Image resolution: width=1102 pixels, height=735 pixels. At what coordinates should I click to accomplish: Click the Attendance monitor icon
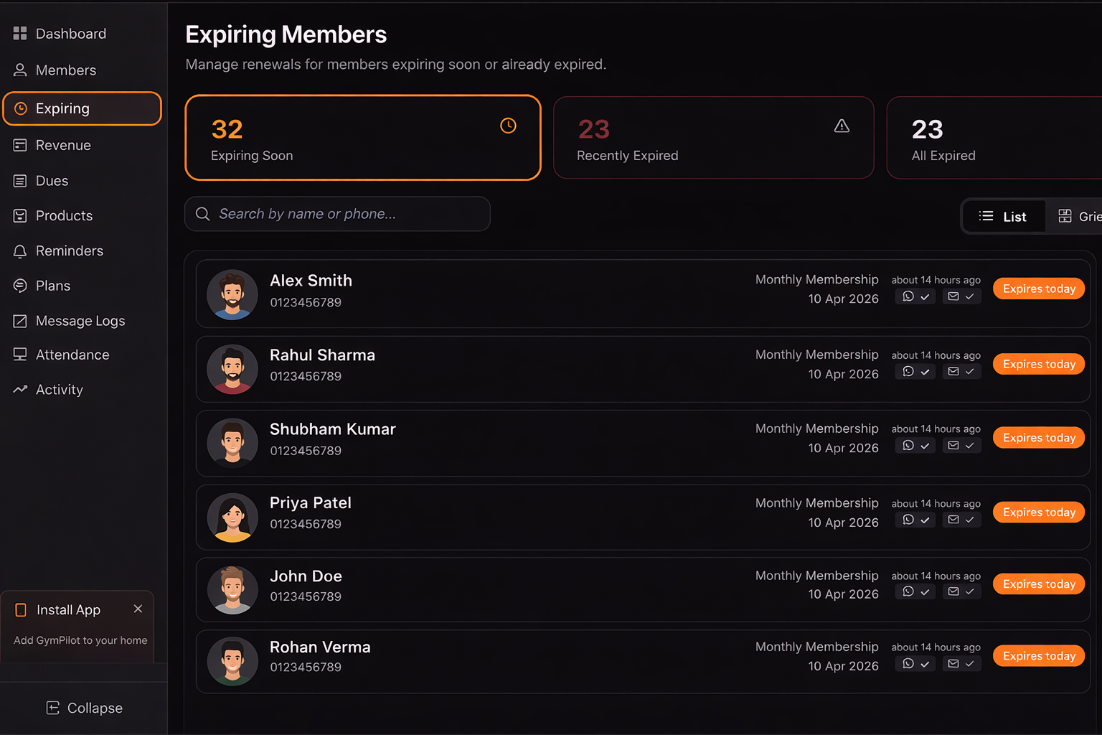(20, 355)
